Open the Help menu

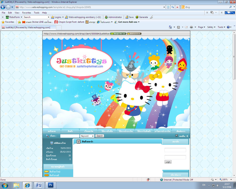[x=44, y=13]
